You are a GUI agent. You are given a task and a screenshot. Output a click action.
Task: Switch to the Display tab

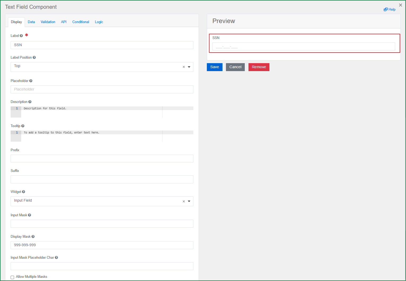tap(16, 22)
